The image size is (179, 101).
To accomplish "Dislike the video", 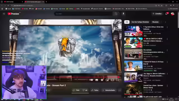I will pos(85,90).
